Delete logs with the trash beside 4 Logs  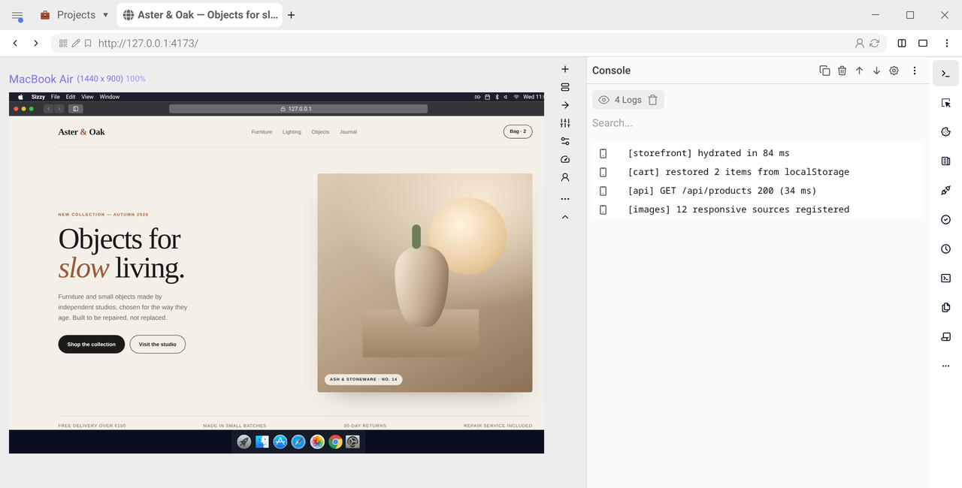653,100
